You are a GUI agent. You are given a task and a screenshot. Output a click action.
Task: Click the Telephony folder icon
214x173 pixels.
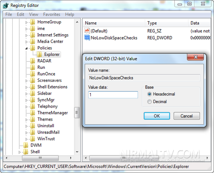pos(33,106)
